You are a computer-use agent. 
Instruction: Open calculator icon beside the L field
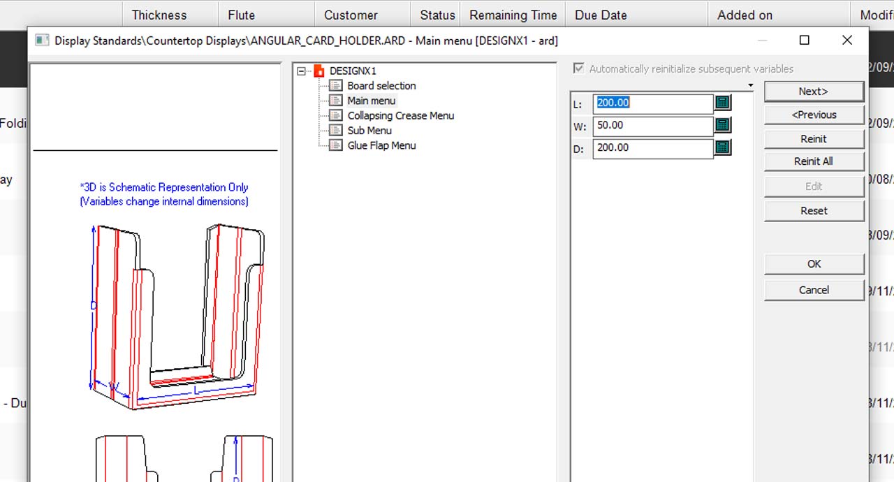pyautogui.click(x=723, y=103)
